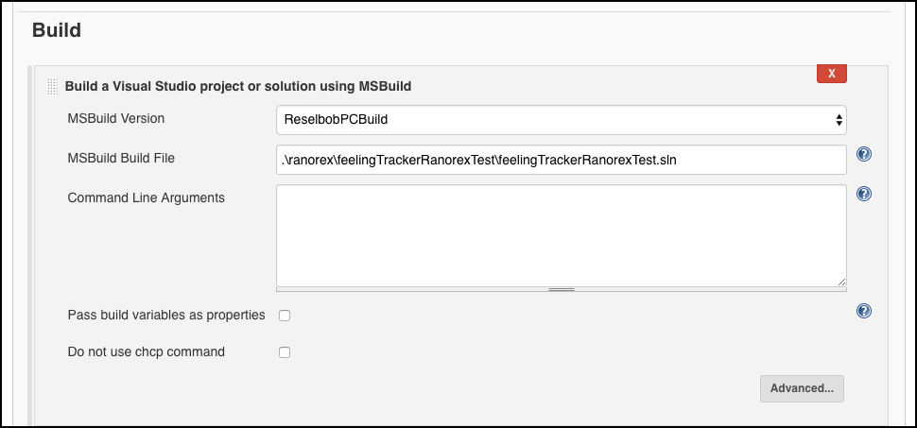The width and height of the screenshot is (917, 428).
Task: Click the corner resize grip of arguments textarea
Action: click(841, 282)
